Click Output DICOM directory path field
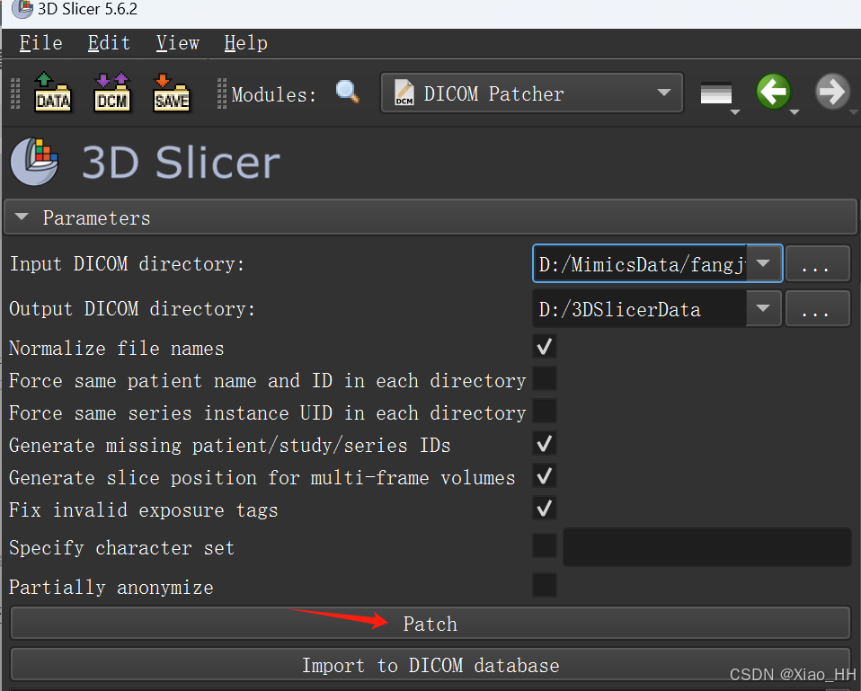This screenshot has width=861, height=691. tap(640, 308)
